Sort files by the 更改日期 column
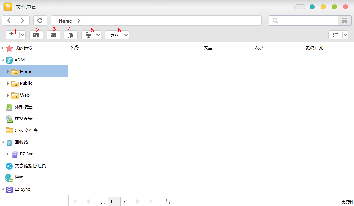354x206 pixels. [x=328, y=47]
